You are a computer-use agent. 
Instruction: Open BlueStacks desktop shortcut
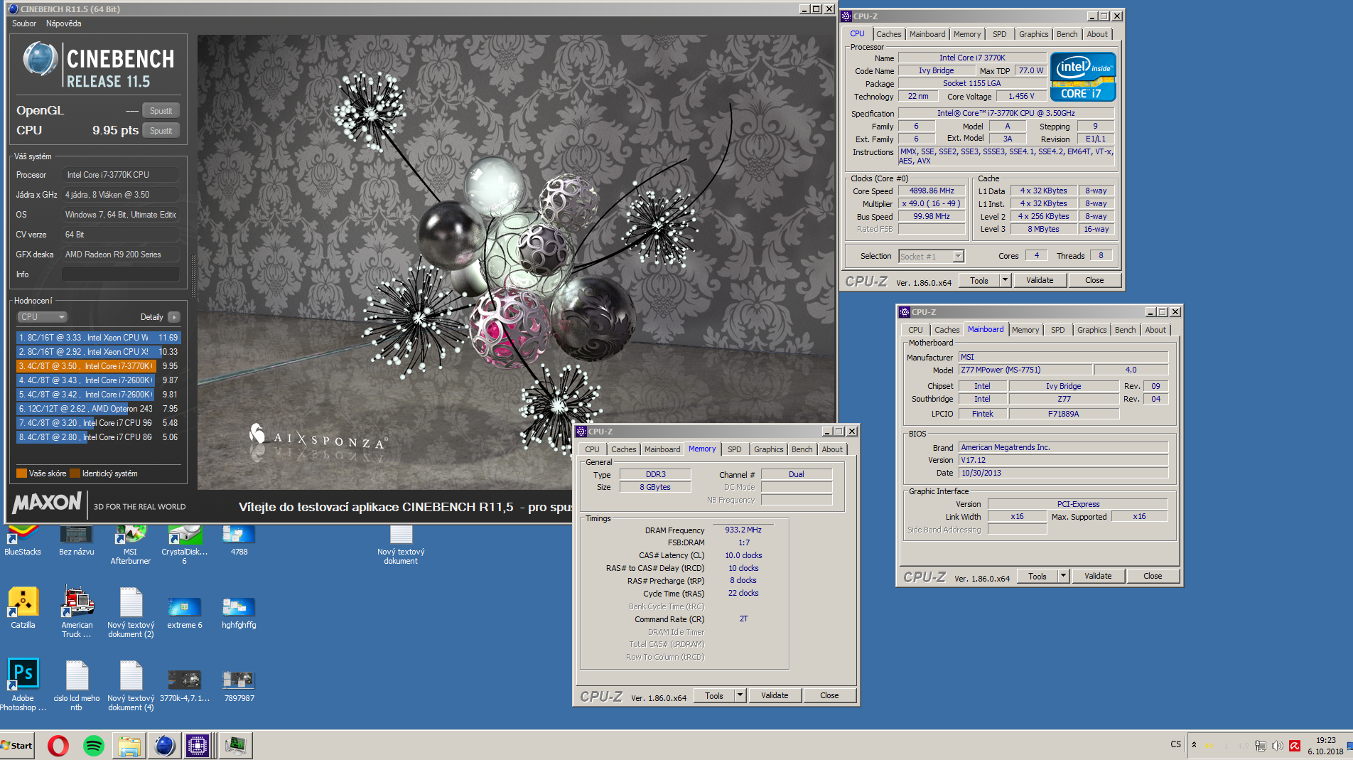(23, 540)
